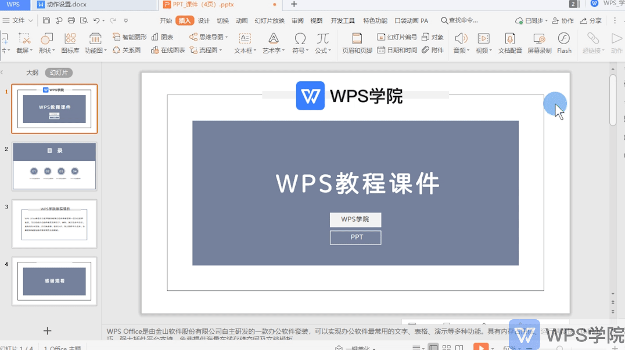This screenshot has height=350, width=625.
Task: Open the 切换 transitions tab
Action: pyautogui.click(x=223, y=21)
